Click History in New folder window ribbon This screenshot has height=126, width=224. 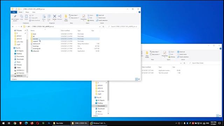172,57
